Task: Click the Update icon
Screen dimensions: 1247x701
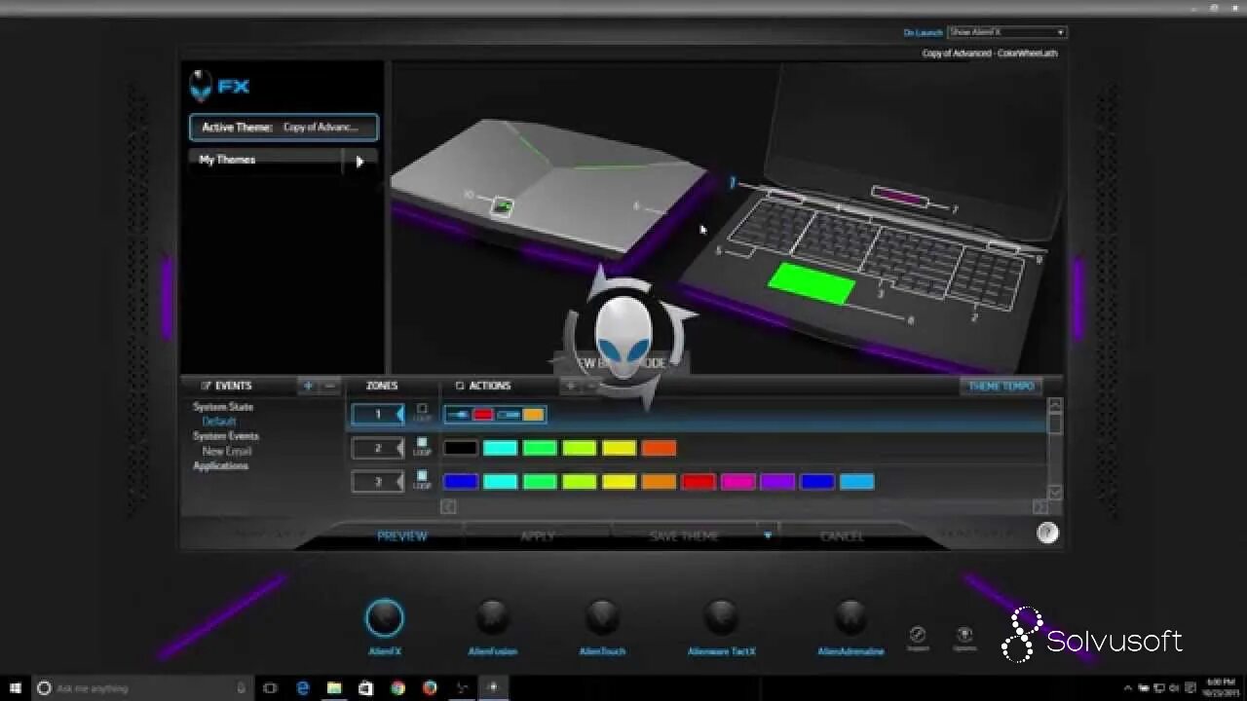Action: tap(964, 636)
